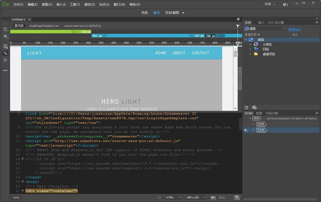
Task: Open the 实时视图 view dropdown arrow
Action: tap(183, 13)
